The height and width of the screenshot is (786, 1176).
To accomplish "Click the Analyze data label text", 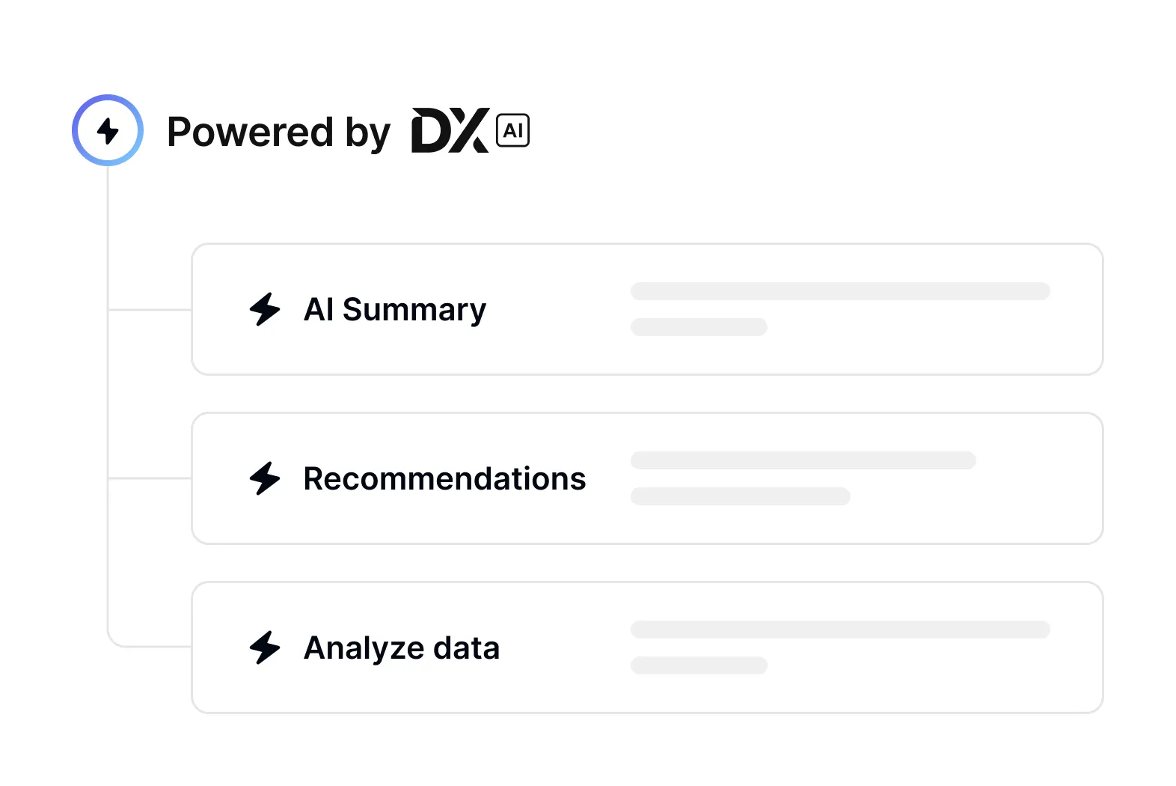I will tap(402, 648).
